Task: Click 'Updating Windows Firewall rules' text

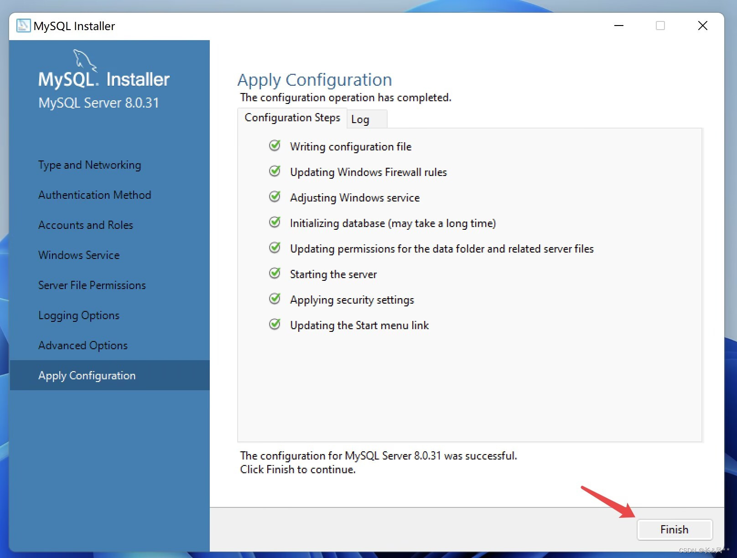Action: click(368, 172)
